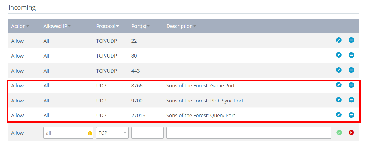Remove the Query Port 27016 rule
Screen dimensions: 367x141
[351, 115]
